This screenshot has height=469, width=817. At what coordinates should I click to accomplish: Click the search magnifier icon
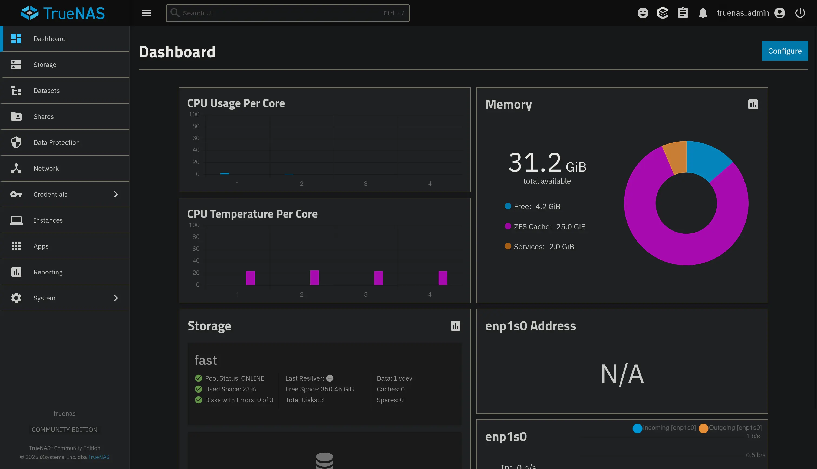coord(175,13)
